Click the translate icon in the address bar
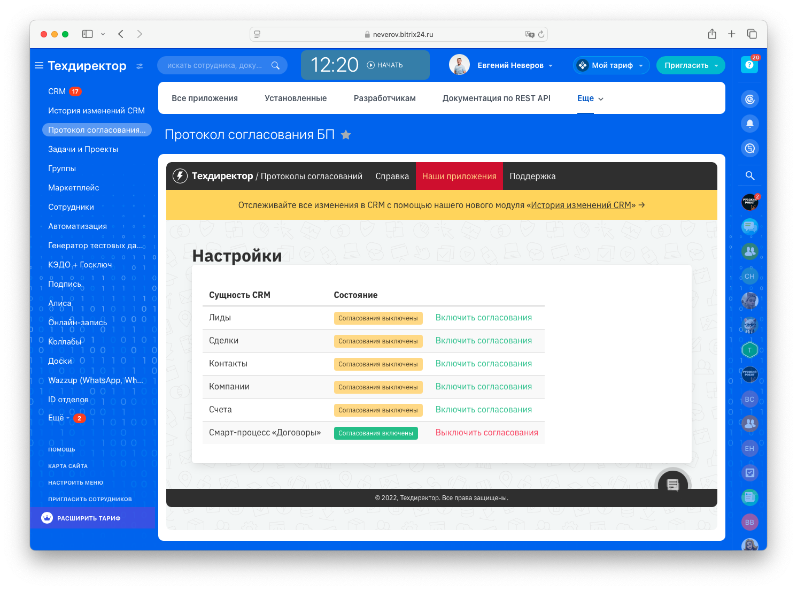 tap(529, 34)
